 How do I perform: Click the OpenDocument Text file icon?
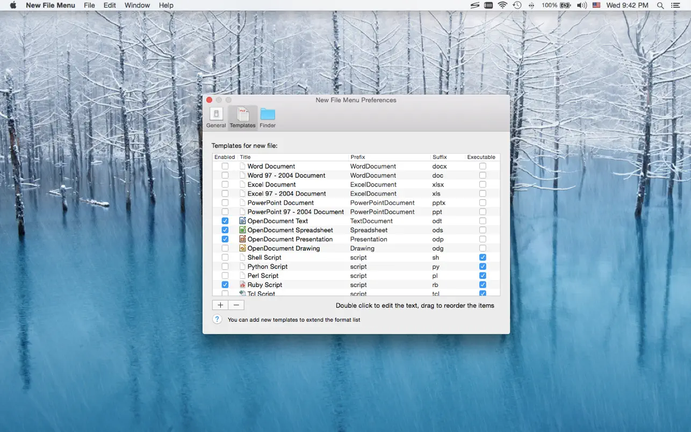(x=242, y=221)
